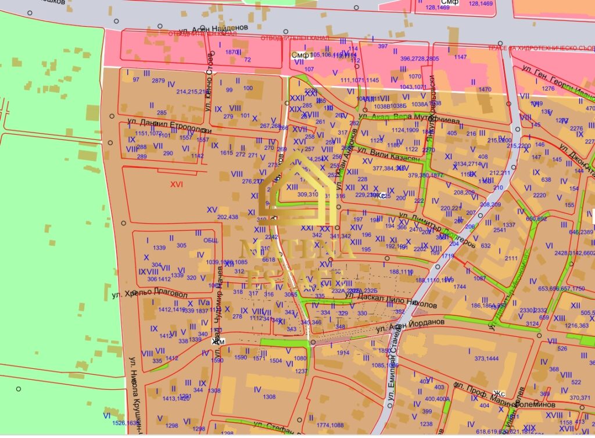Image resolution: width=595 pixels, height=438 pixels.
Task: Click the 'ул. Асен Найденов' street label
Action: [x=214, y=28]
